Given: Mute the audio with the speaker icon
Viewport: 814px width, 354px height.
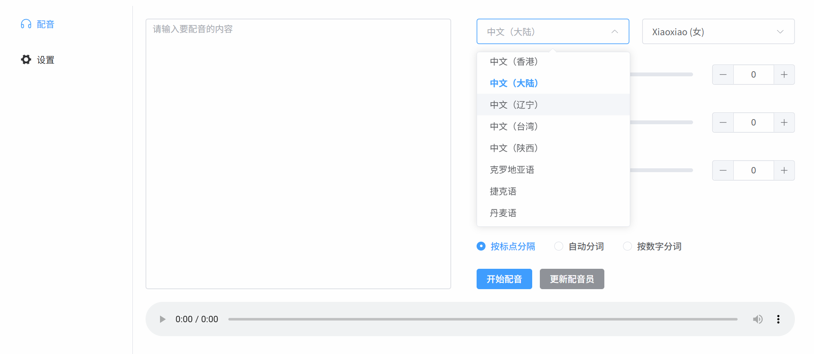Looking at the screenshot, I should 758,319.
